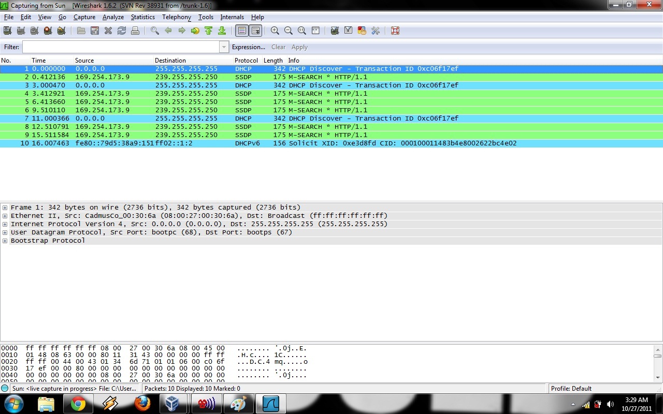Screen dimensions: 663x414
Task: Edit display filters toolbar icon
Action: coord(349,31)
